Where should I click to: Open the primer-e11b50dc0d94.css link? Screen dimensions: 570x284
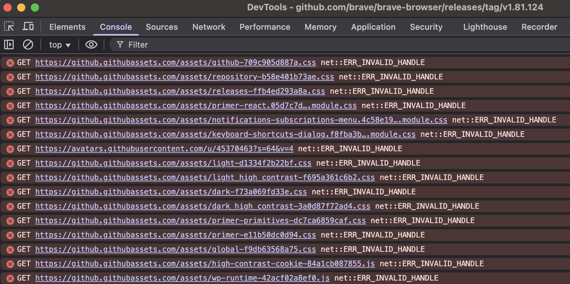[176, 235]
